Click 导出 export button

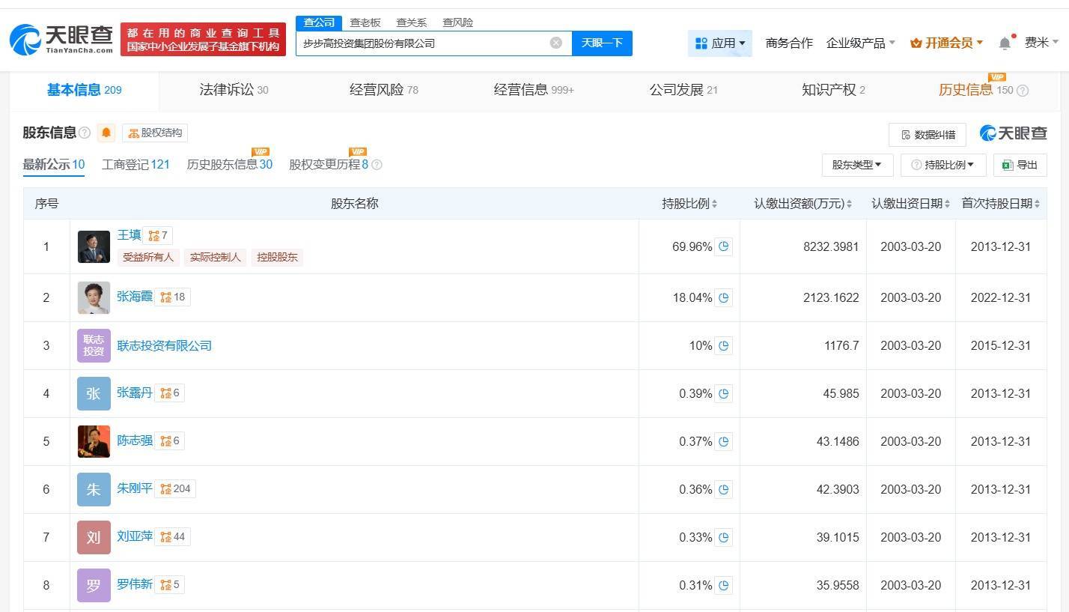point(1020,165)
